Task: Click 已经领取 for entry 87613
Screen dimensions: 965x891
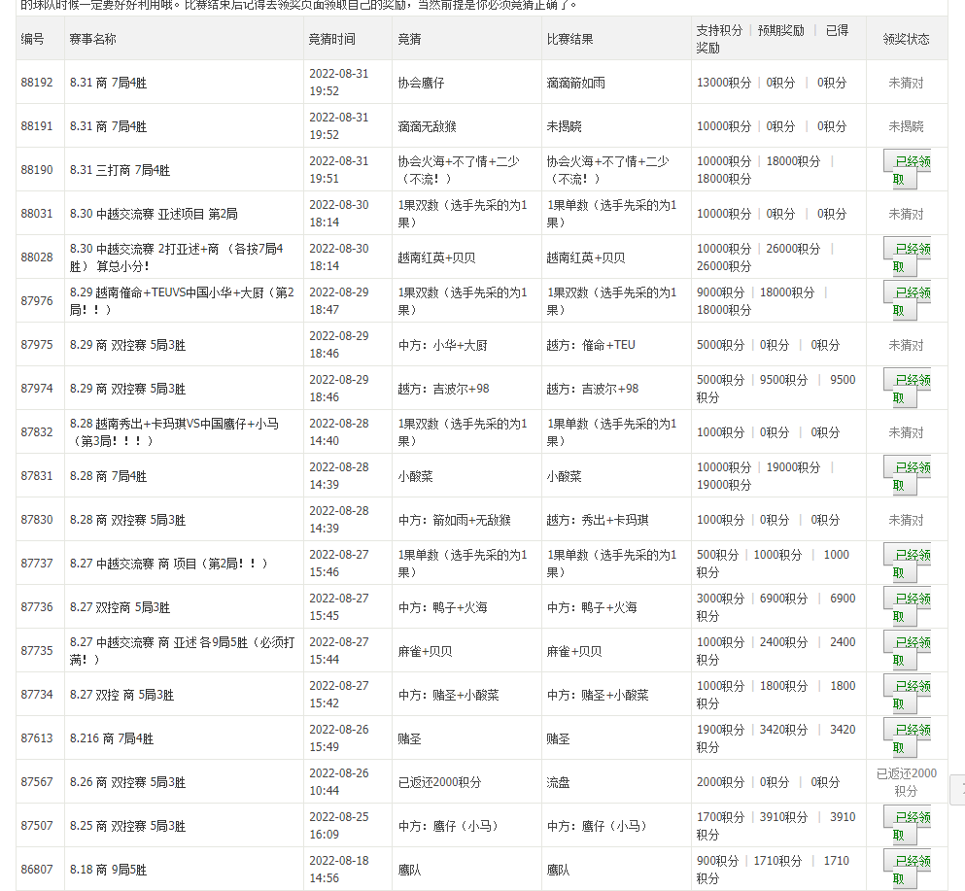Action: pyautogui.click(x=906, y=738)
